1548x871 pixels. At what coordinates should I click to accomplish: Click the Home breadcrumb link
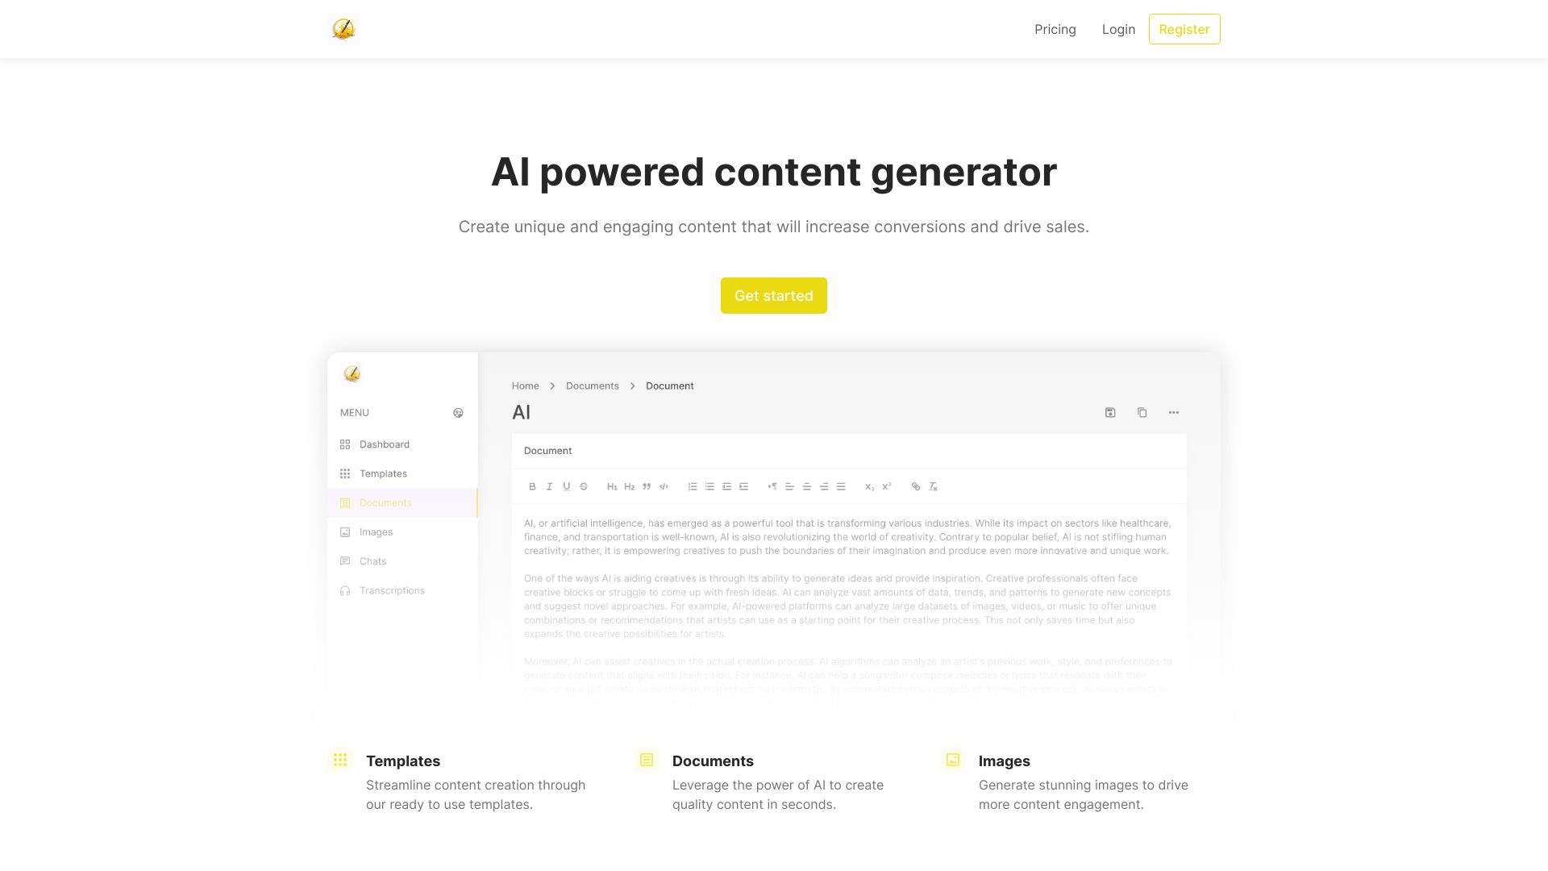click(x=525, y=385)
